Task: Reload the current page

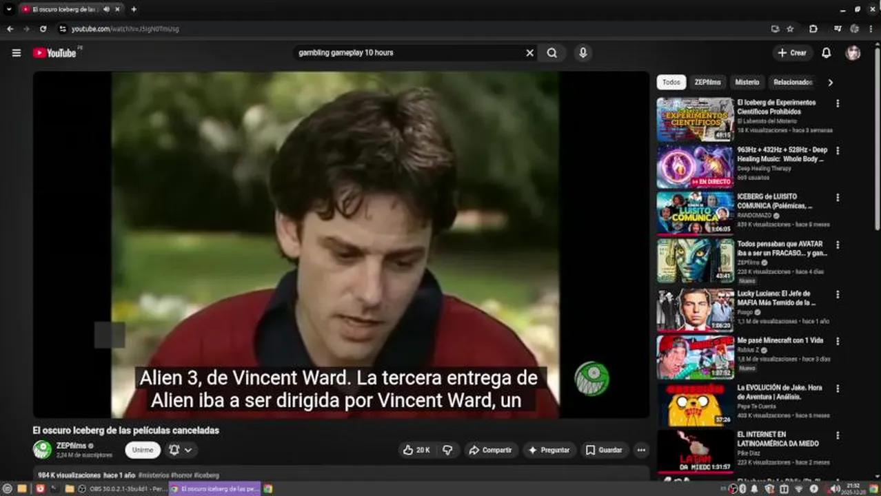Action: click(43, 29)
